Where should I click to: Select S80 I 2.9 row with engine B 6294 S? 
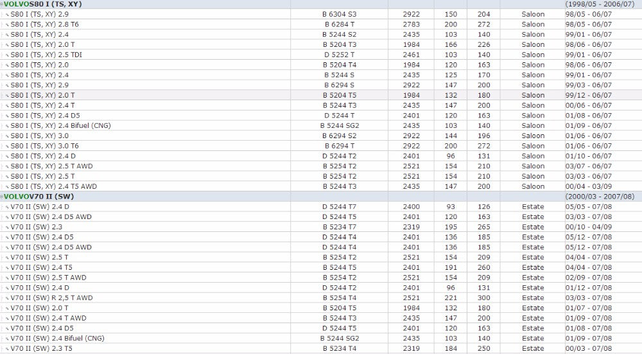321,85
